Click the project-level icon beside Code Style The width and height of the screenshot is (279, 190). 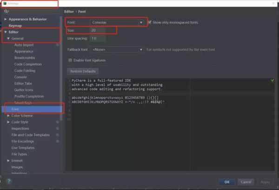click(x=58, y=122)
